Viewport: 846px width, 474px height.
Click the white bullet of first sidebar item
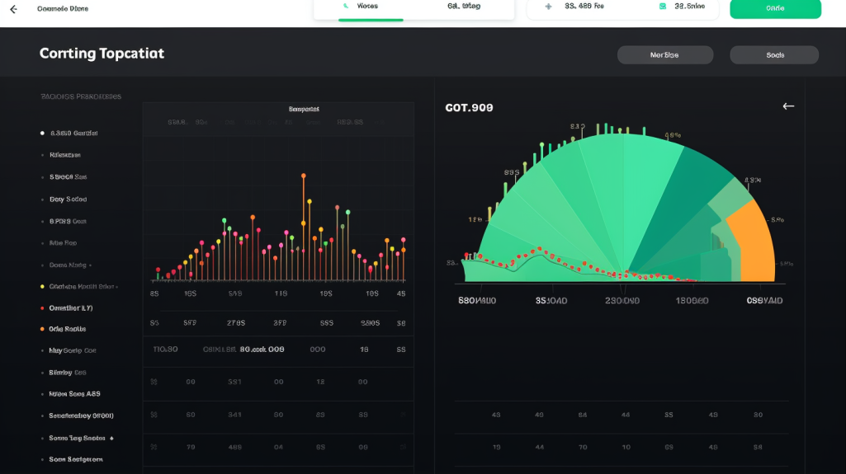point(41,133)
